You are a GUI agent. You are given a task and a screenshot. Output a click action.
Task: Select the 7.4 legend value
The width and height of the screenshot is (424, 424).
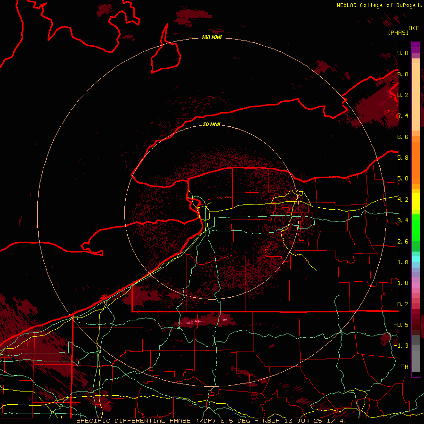click(x=403, y=116)
